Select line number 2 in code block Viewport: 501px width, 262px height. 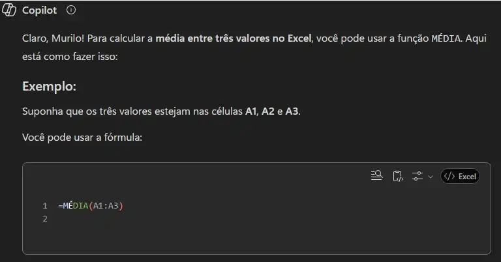[45, 219]
